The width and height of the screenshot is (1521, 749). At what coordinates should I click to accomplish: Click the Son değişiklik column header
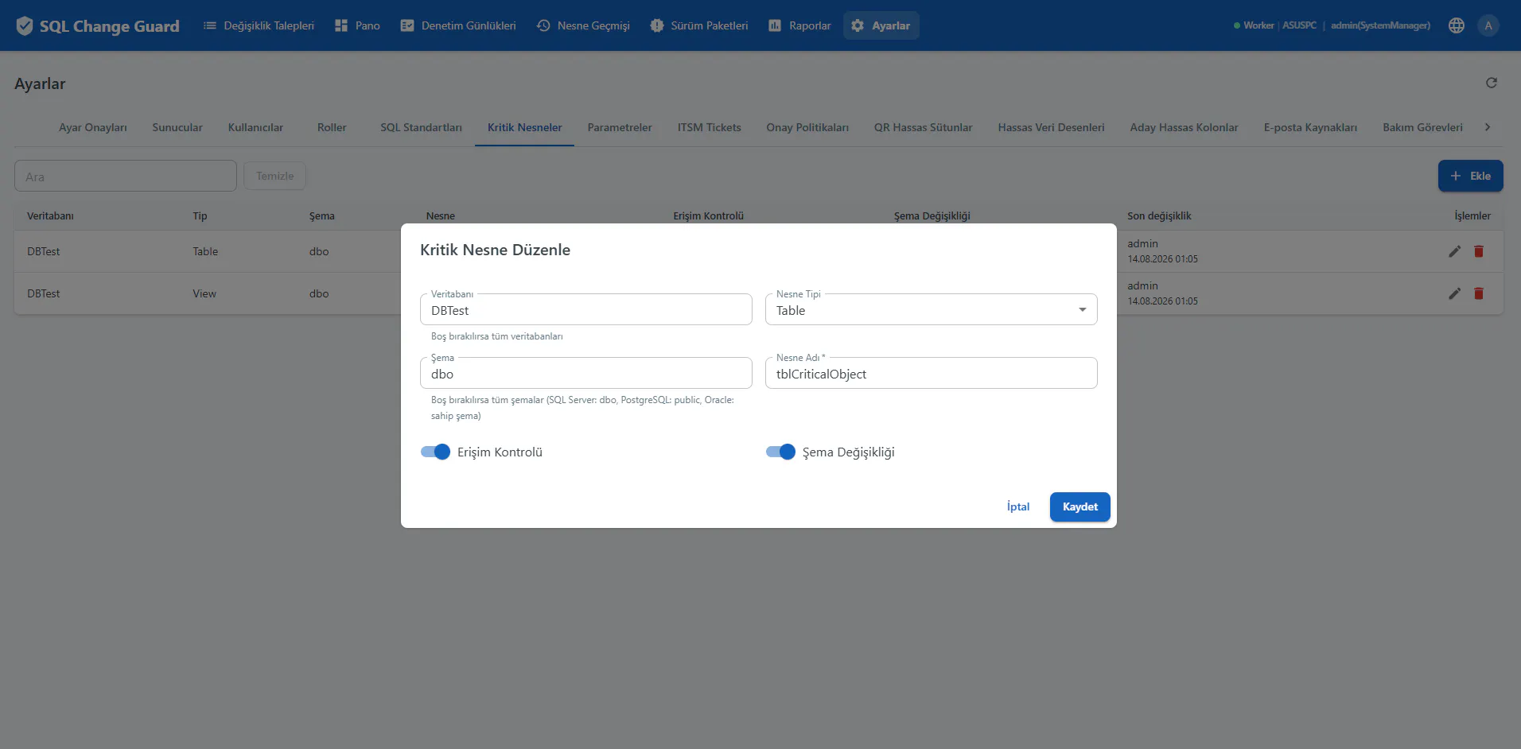[1159, 215]
